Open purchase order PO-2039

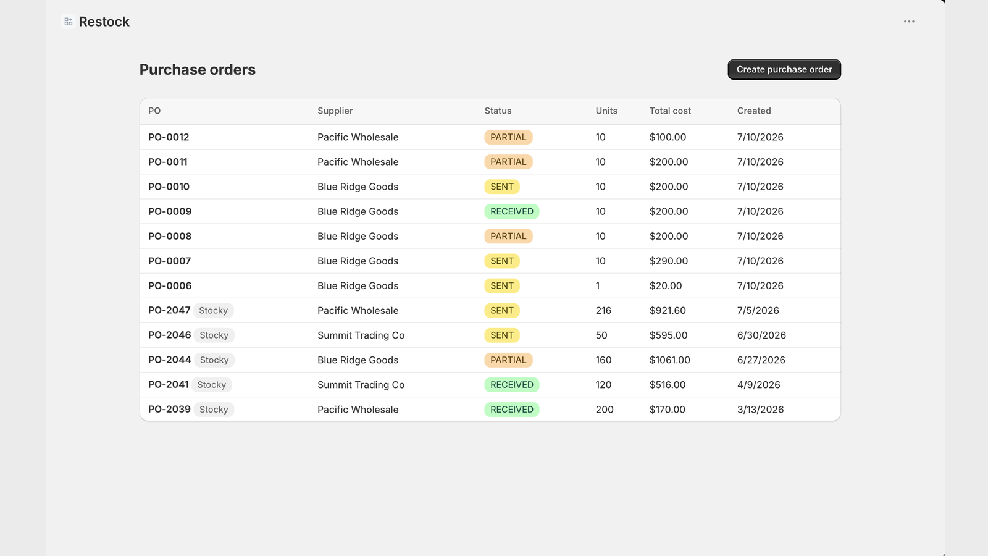(x=169, y=409)
